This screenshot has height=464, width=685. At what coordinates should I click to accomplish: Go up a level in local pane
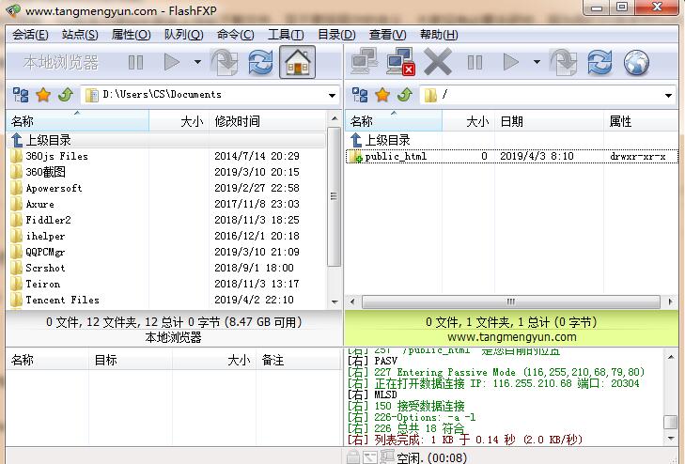tap(66, 95)
